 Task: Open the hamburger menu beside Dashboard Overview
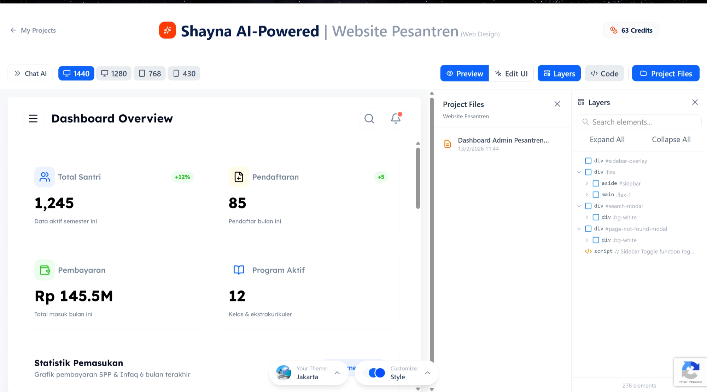(33, 118)
